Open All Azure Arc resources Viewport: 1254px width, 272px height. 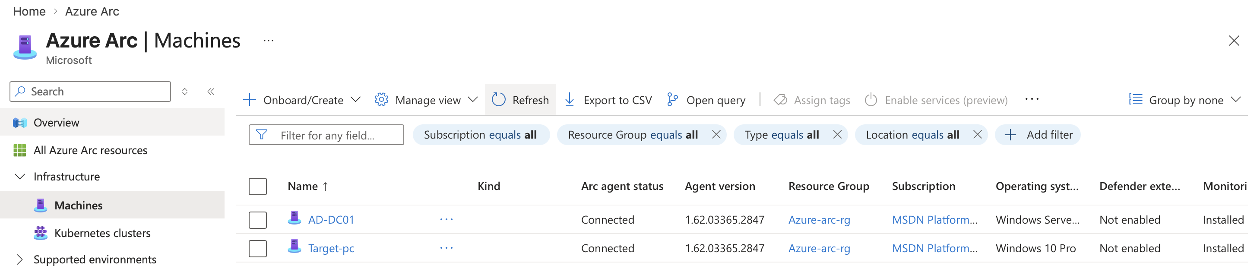tap(90, 150)
